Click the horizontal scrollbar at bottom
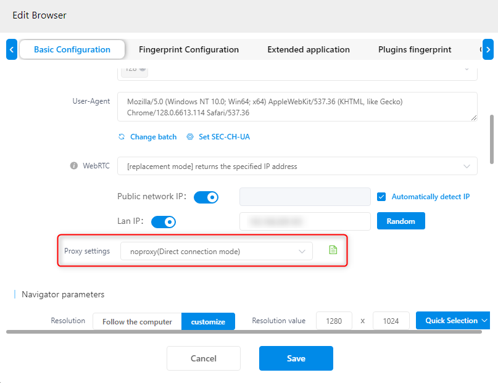 (x=244, y=332)
